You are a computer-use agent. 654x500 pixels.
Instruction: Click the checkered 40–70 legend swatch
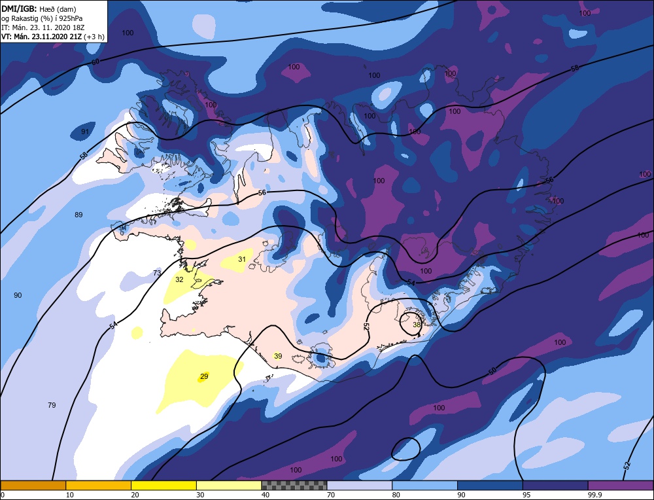(x=294, y=485)
